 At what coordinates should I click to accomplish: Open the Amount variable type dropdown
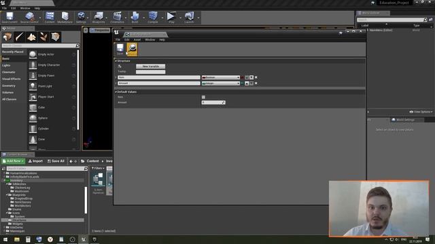(220, 83)
